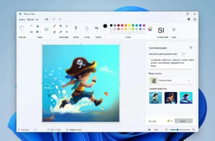Select the Magnifier tool
This screenshot has height=141, width=215.
[x=67, y=32]
